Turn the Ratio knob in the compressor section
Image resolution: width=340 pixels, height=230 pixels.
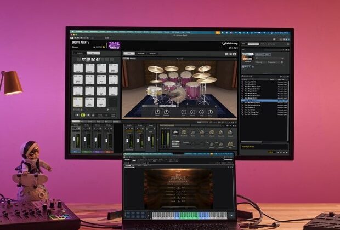pyautogui.click(x=193, y=133)
